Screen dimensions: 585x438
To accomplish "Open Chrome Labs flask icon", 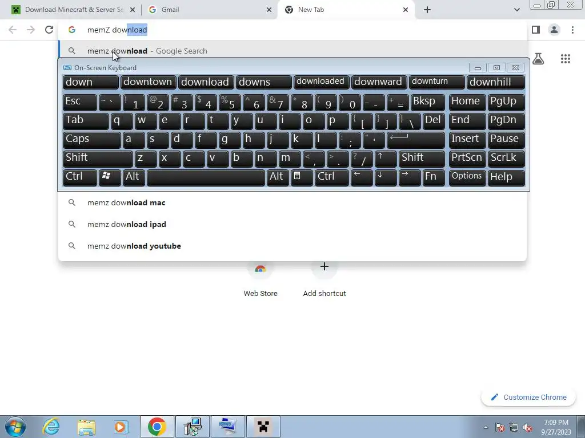I will [538, 59].
